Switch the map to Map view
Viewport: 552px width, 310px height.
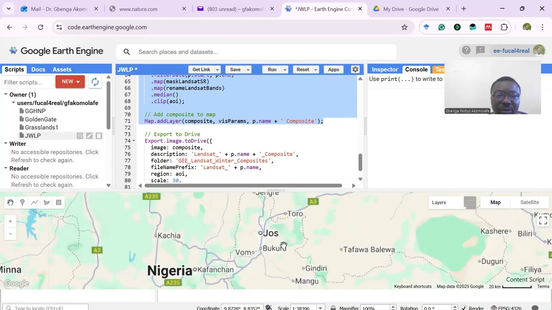[496, 202]
